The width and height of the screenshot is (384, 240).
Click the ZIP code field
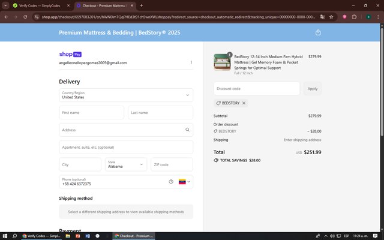[x=172, y=164]
